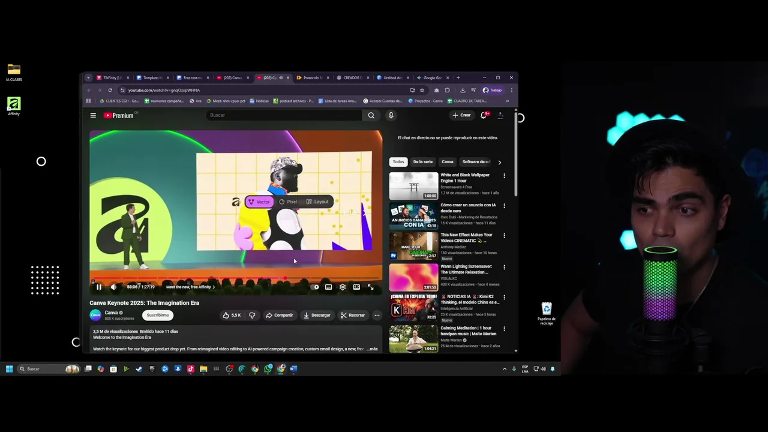The height and width of the screenshot is (432, 768).
Task: Open the Crear menu
Action: (461, 115)
